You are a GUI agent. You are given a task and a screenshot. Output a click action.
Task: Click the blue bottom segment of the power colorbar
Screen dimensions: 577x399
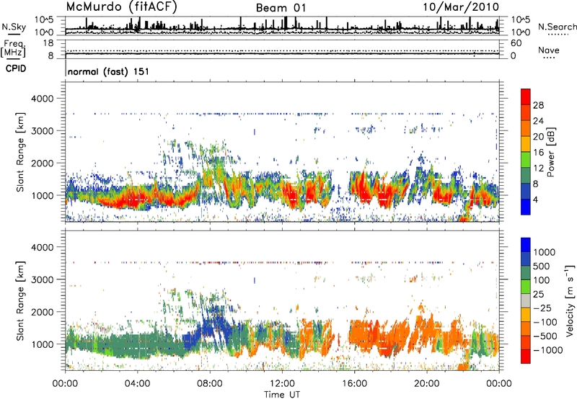point(526,207)
